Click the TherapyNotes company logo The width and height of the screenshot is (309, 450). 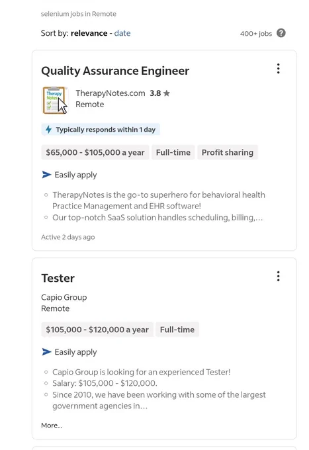54,100
